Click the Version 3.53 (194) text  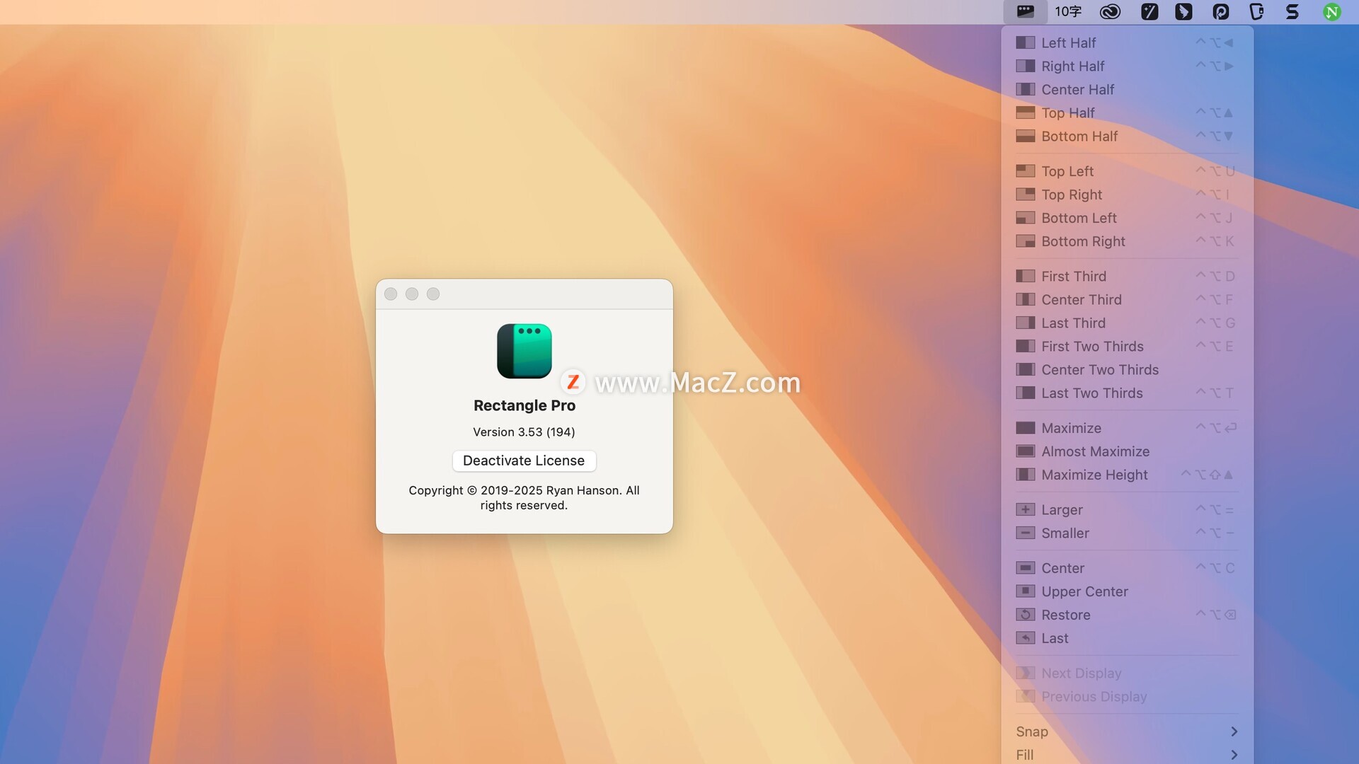click(524, 432)
